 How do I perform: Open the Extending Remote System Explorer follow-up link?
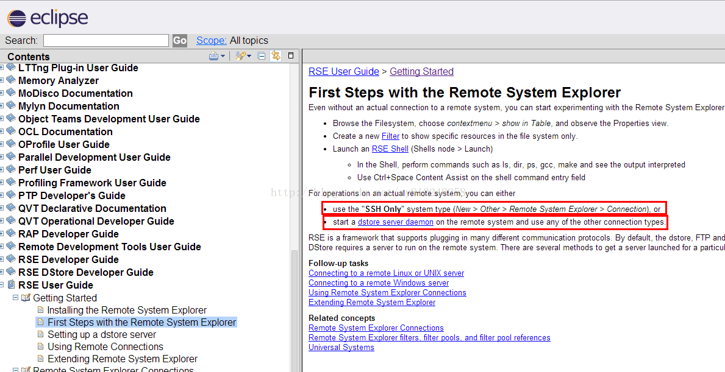click(x=372, y=303)
